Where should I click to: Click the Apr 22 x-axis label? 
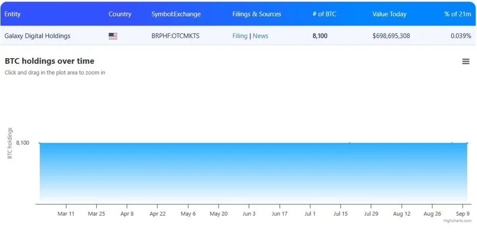pyautogui.click(x=157, y=214)
